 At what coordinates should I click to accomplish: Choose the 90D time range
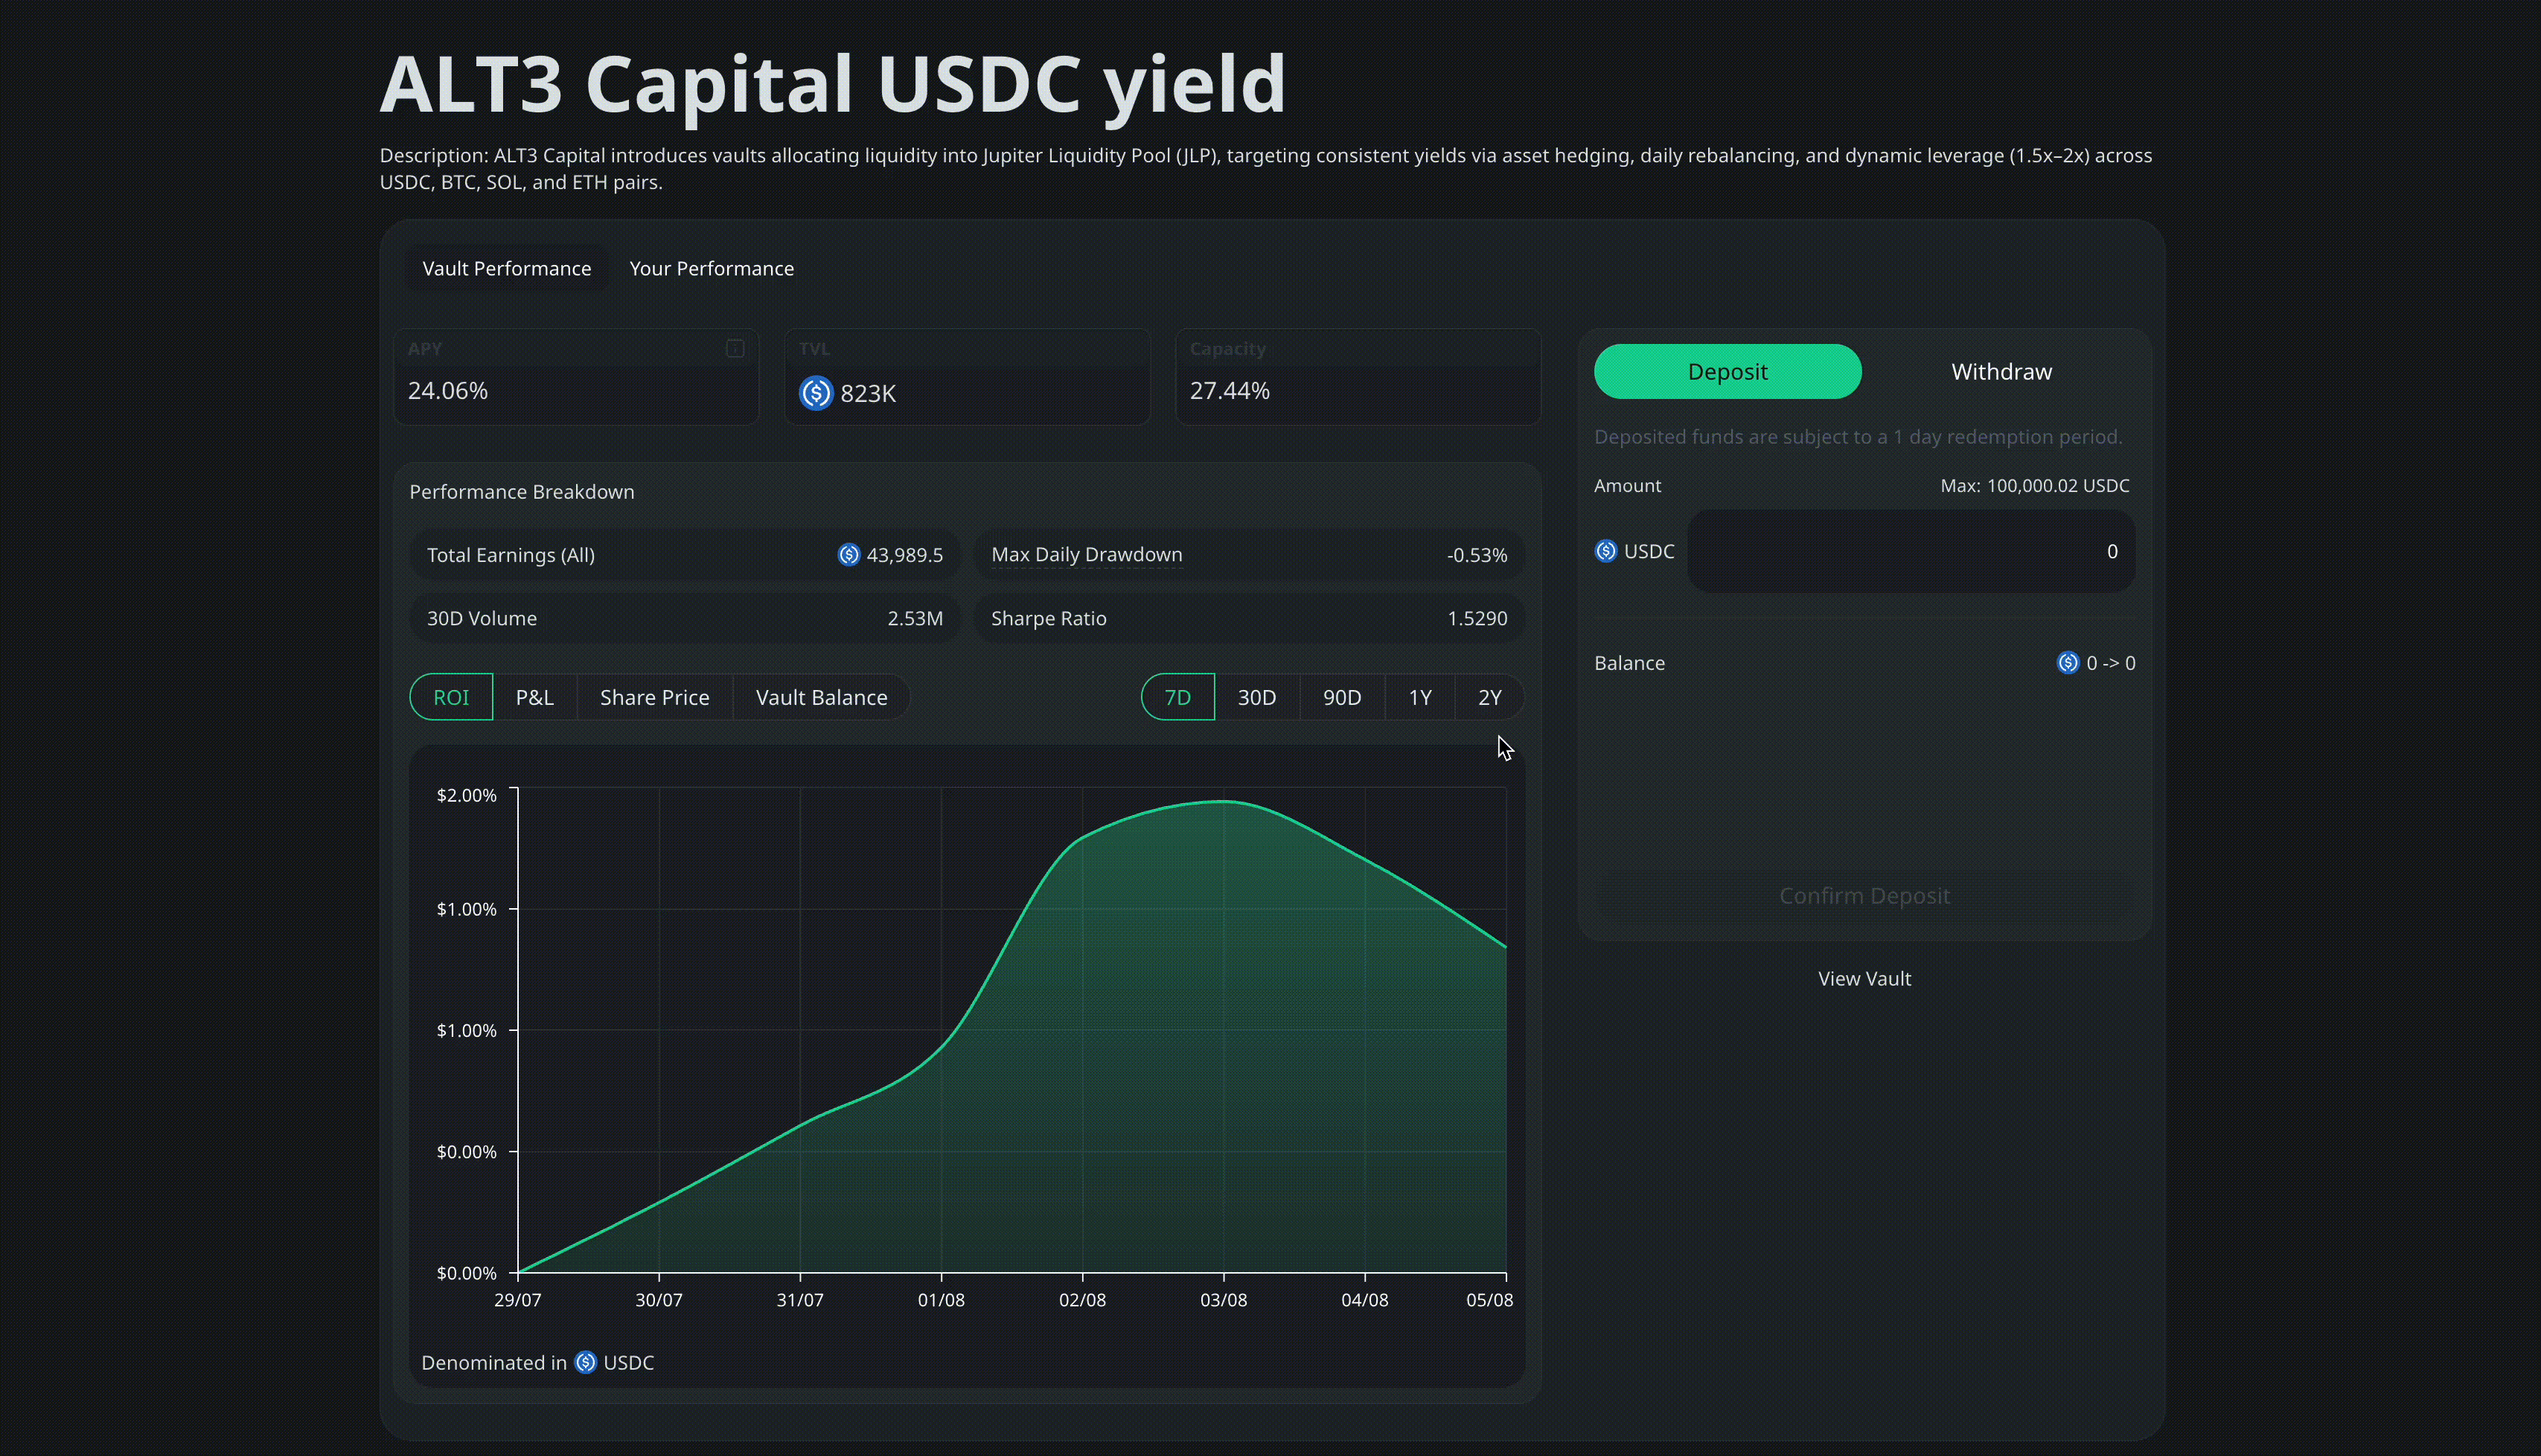click(x=1341, y=697)
